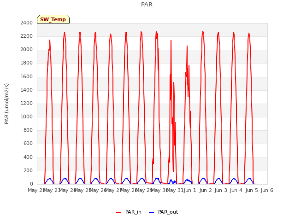Image resolution: width=295 pixels, height=221 pixels.
Task: Click the 600 y-axis tick label
Action: 28,143
